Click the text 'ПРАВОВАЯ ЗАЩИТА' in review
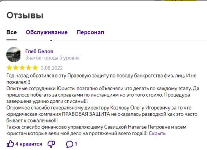Screen dimensions: 207x150 [x=86, y=114]
